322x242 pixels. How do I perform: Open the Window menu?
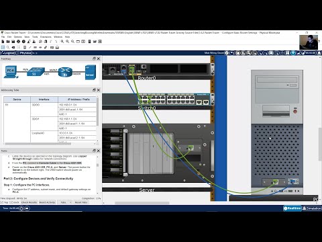click(x=58, y=37)
